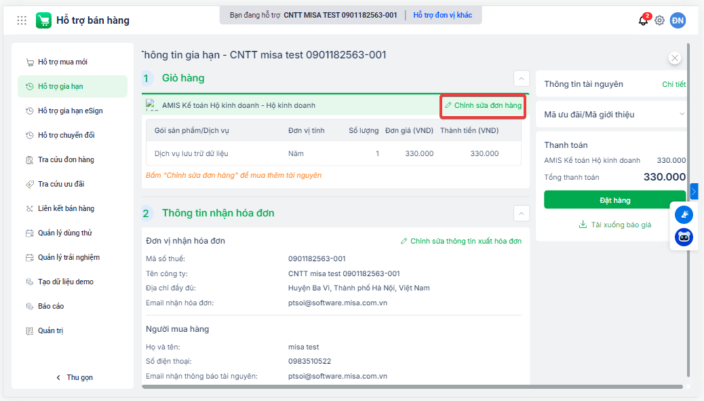
Task: Click the blue side panel arrow tab
Action: [x=694, y=191]
